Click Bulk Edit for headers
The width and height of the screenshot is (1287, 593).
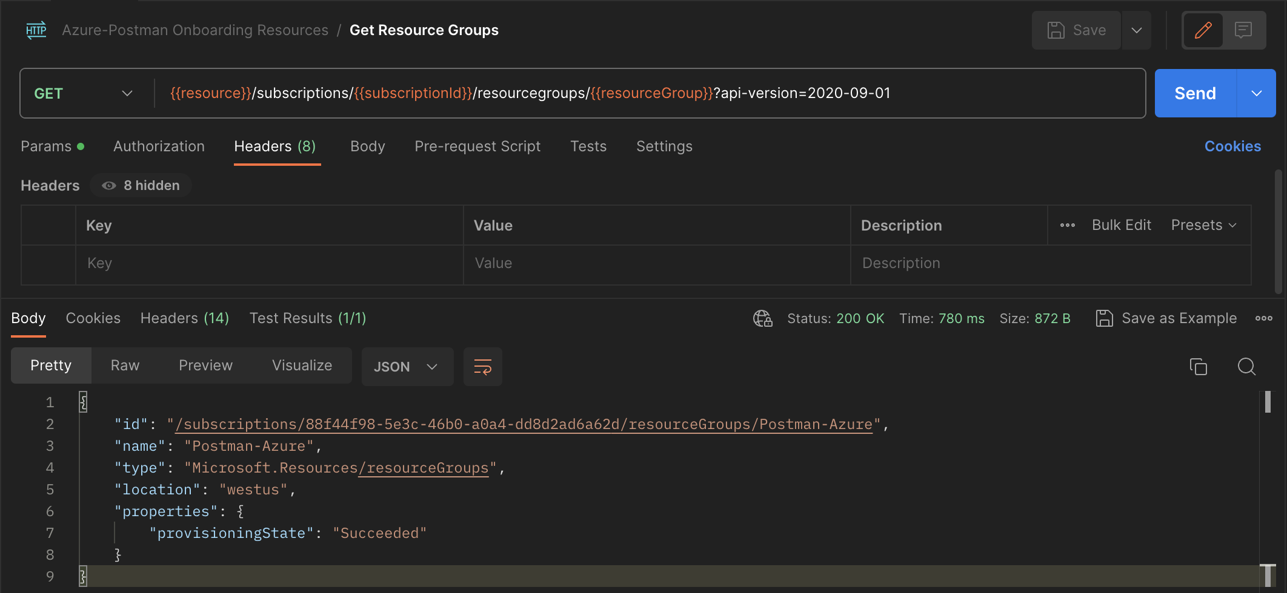click(x=1122, y=225)
